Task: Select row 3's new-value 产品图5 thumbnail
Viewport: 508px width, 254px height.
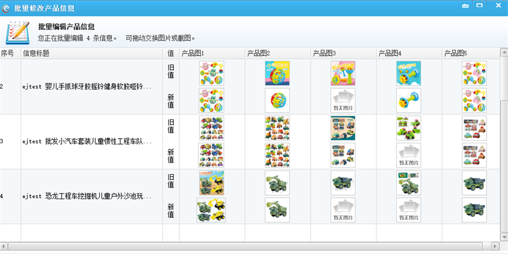Action: (x=474, y=155)
